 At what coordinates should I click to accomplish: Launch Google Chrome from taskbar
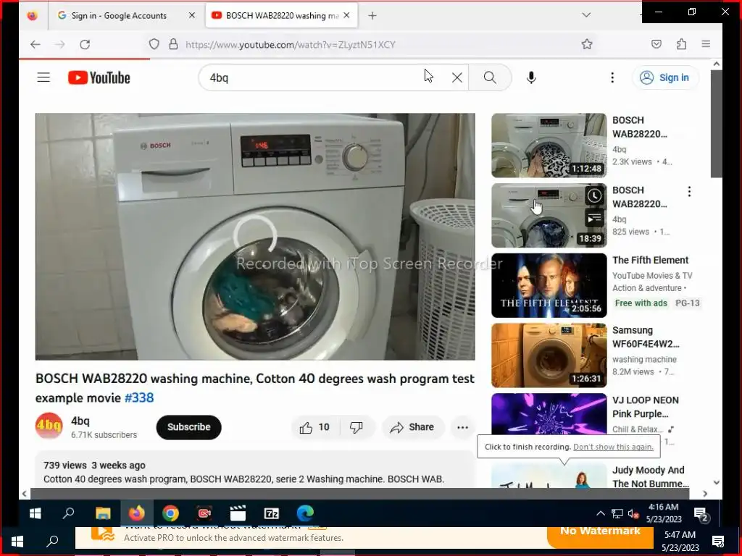tap(170, 513)
